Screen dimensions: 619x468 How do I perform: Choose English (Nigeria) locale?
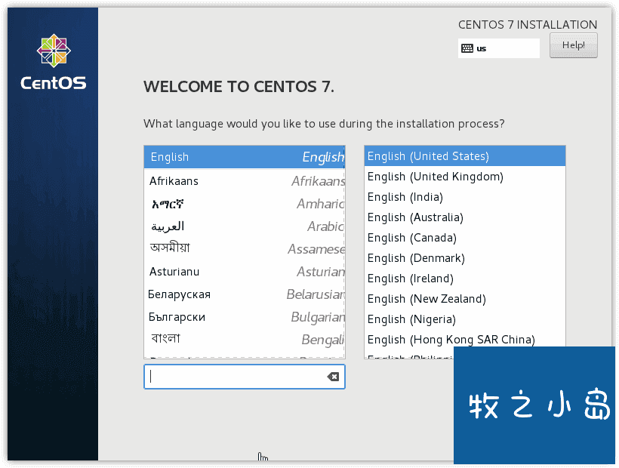pyautogui.click(x=465, y=319)
